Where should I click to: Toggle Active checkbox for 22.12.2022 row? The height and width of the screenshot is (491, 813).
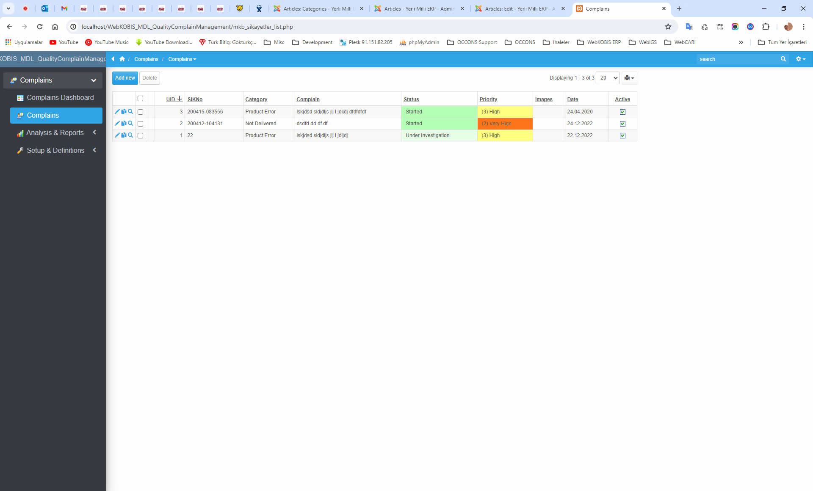(622, 136)
